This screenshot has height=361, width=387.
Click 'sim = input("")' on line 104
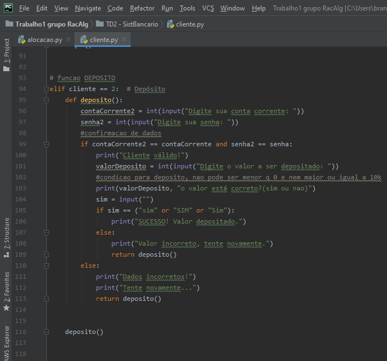pyautogui.click(x=125, y=199)
